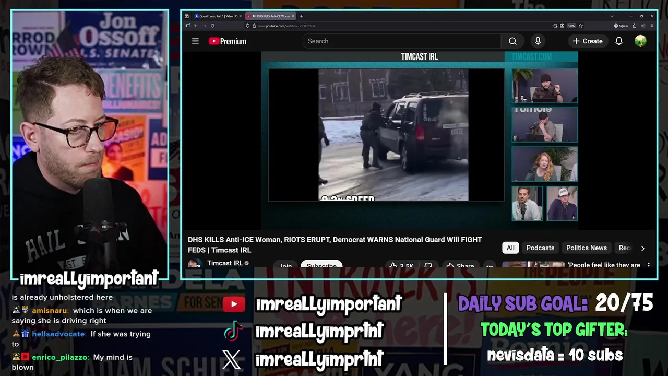Screen dimensions: 668x376
Task: Reload the YouTube page
Action: pyautogui.click(x=212, y=26)
